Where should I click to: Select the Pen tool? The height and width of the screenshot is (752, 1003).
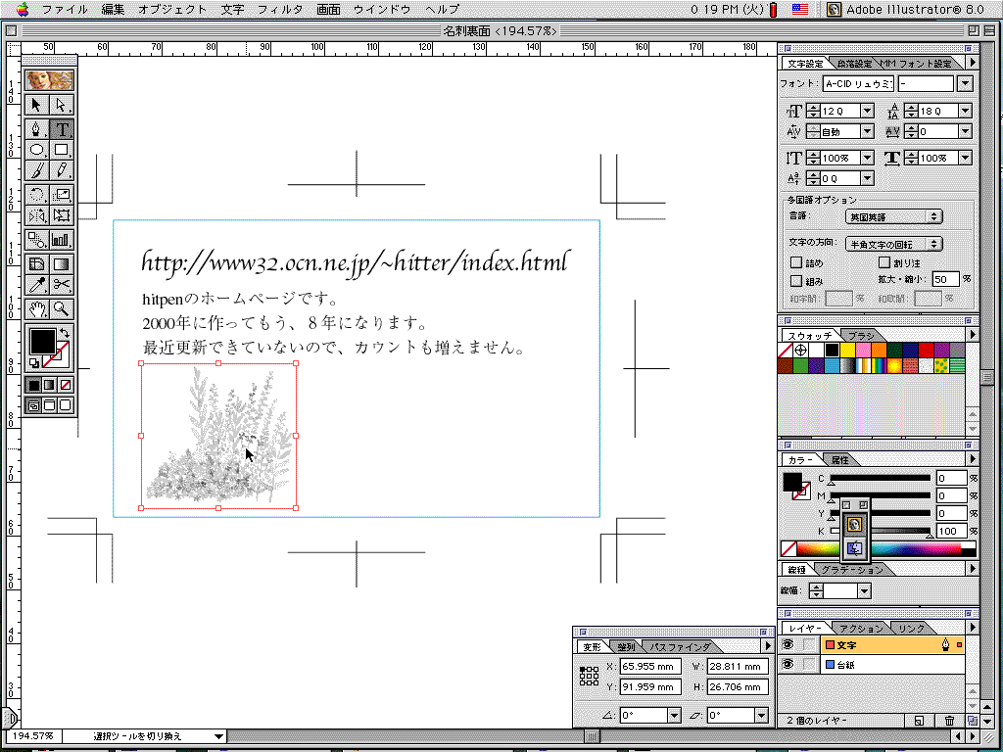tap(37, 130)
